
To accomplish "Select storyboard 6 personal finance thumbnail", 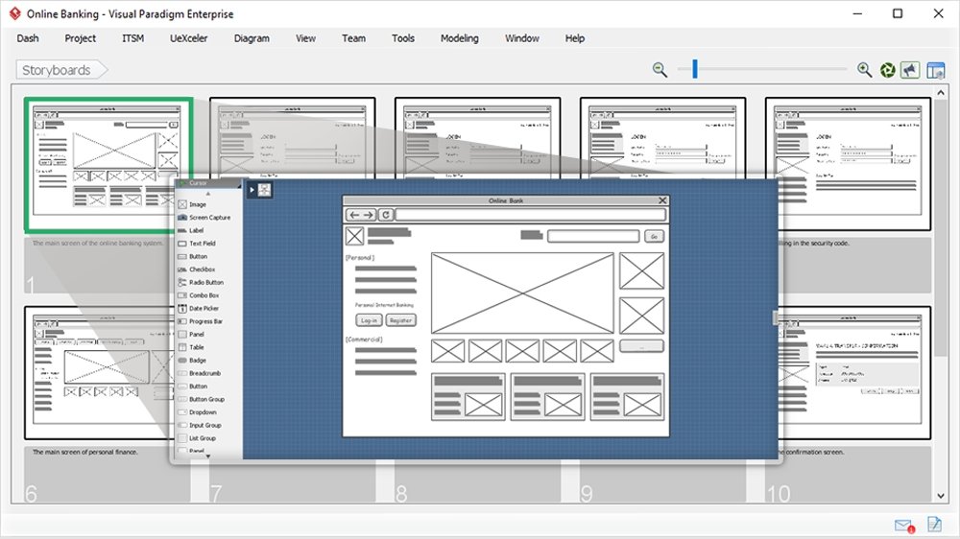I will [x=98, y=372].
